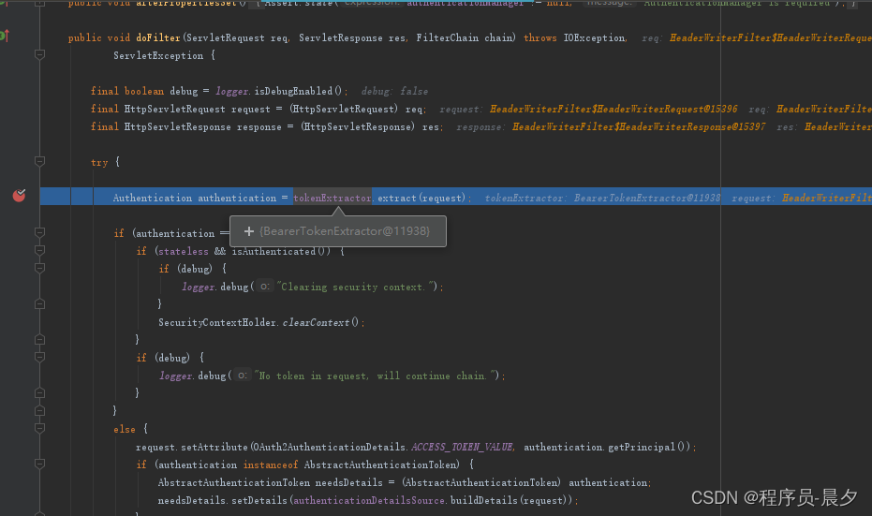Collapse the 'if (stateless && isAuthenticated())' block
The width and height of the screenshot is (872, 516).
coord(39,250)
